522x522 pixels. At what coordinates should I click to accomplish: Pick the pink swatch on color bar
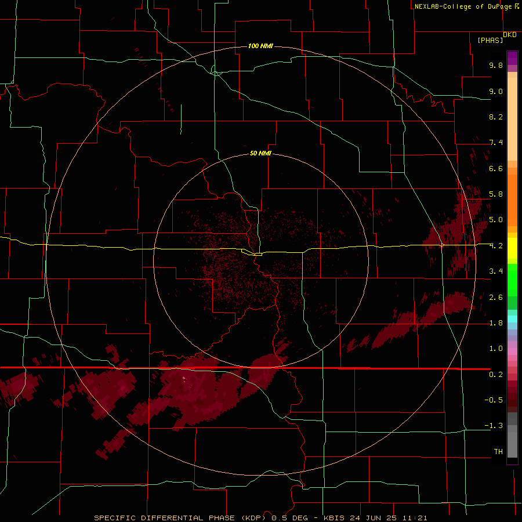click(512, 351)
